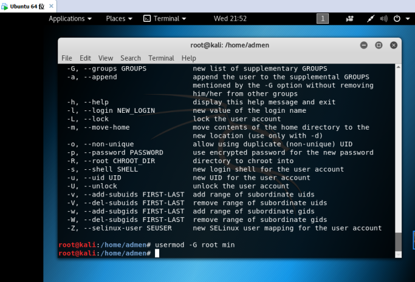This screenshot has height=282, width=415.
Task: Click the power icon
Action: (397, 18)
